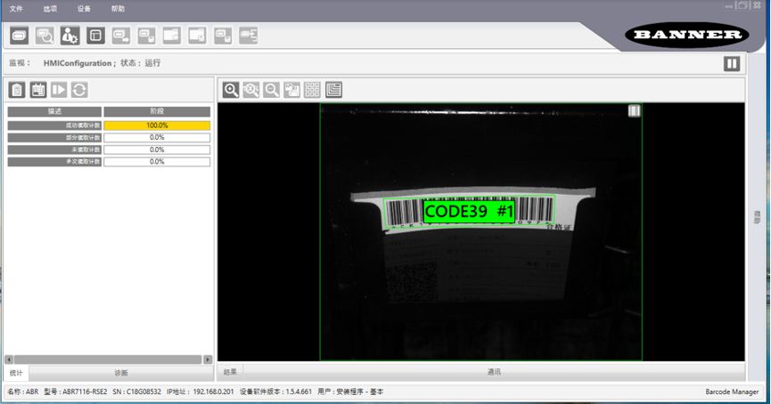
Task: Click the small icon at image top-right corner
Action: point(635,110)
